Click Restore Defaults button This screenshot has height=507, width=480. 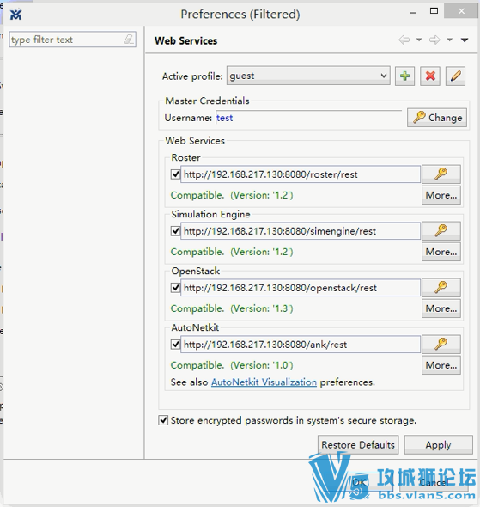[358, 445]
